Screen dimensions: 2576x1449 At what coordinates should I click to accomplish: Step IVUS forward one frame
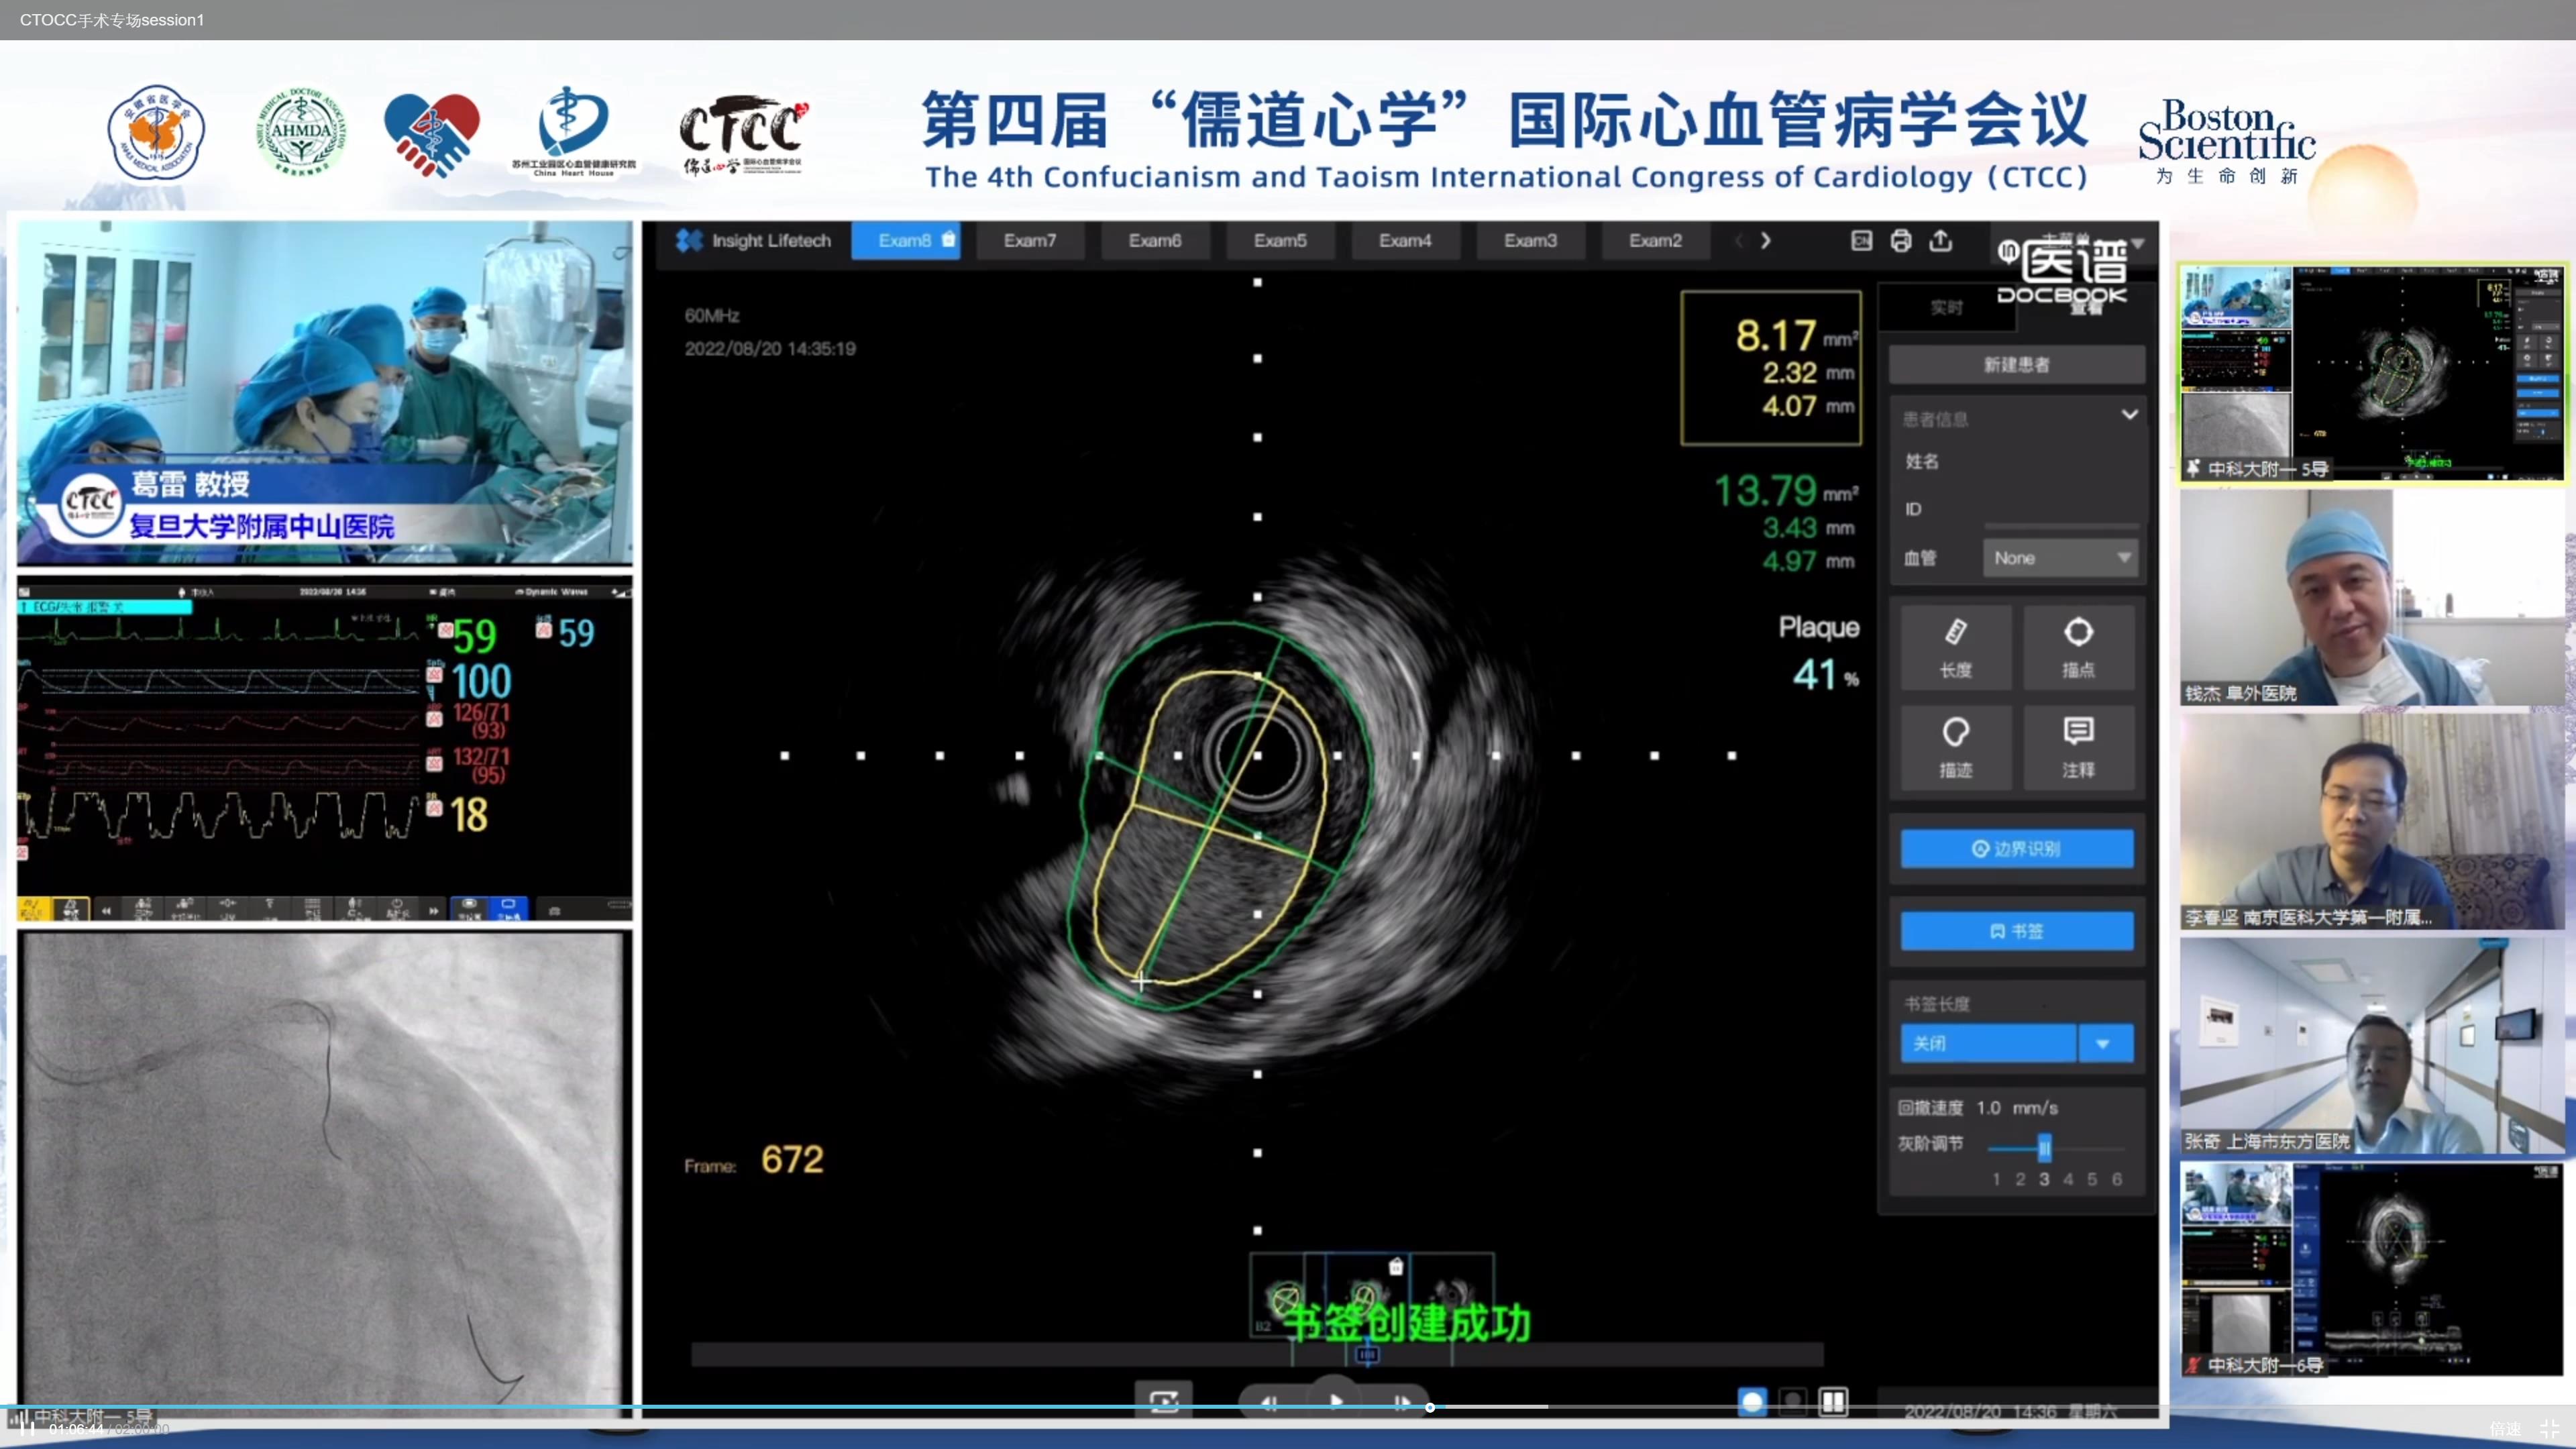point(1402,1402)
